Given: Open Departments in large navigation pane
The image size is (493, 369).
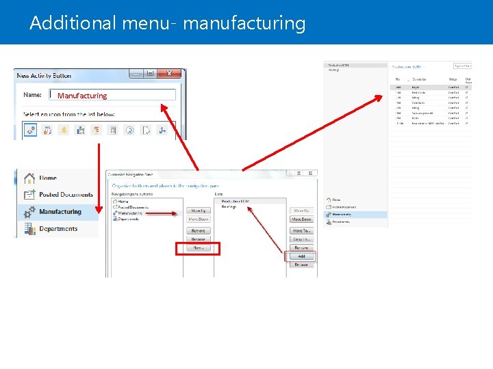Looking at the screenshot, I should click(57, 229).
